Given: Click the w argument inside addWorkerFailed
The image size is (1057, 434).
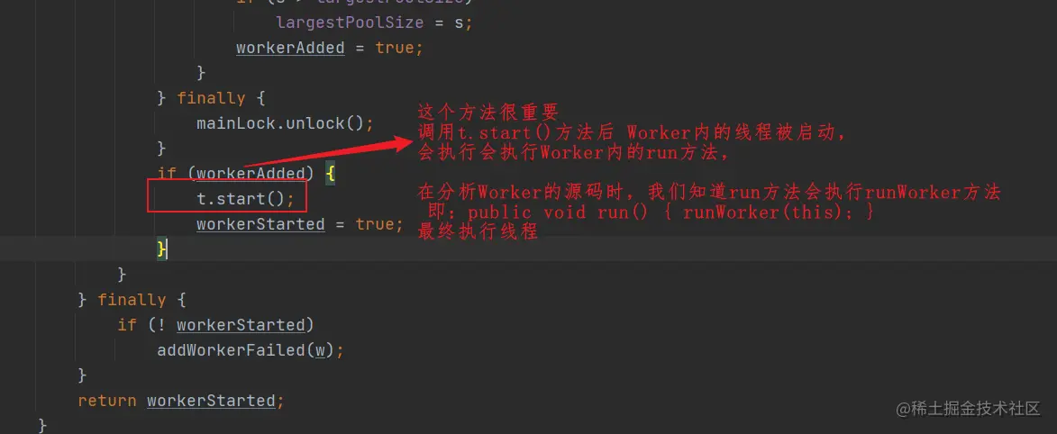Looking at the screenshot, I should (320, 350).
